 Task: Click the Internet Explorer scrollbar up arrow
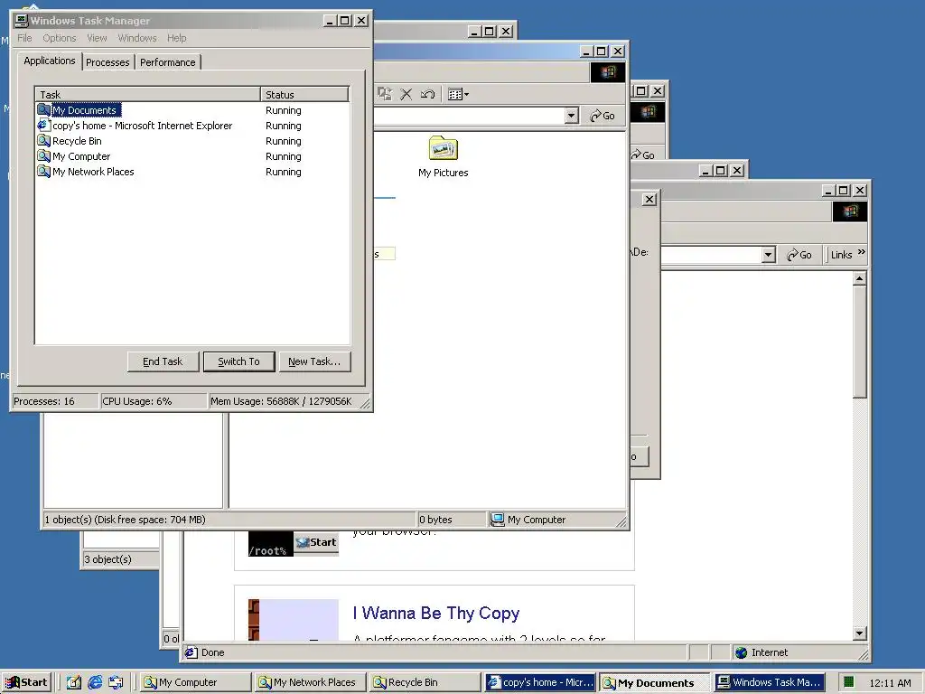point(860,278)
